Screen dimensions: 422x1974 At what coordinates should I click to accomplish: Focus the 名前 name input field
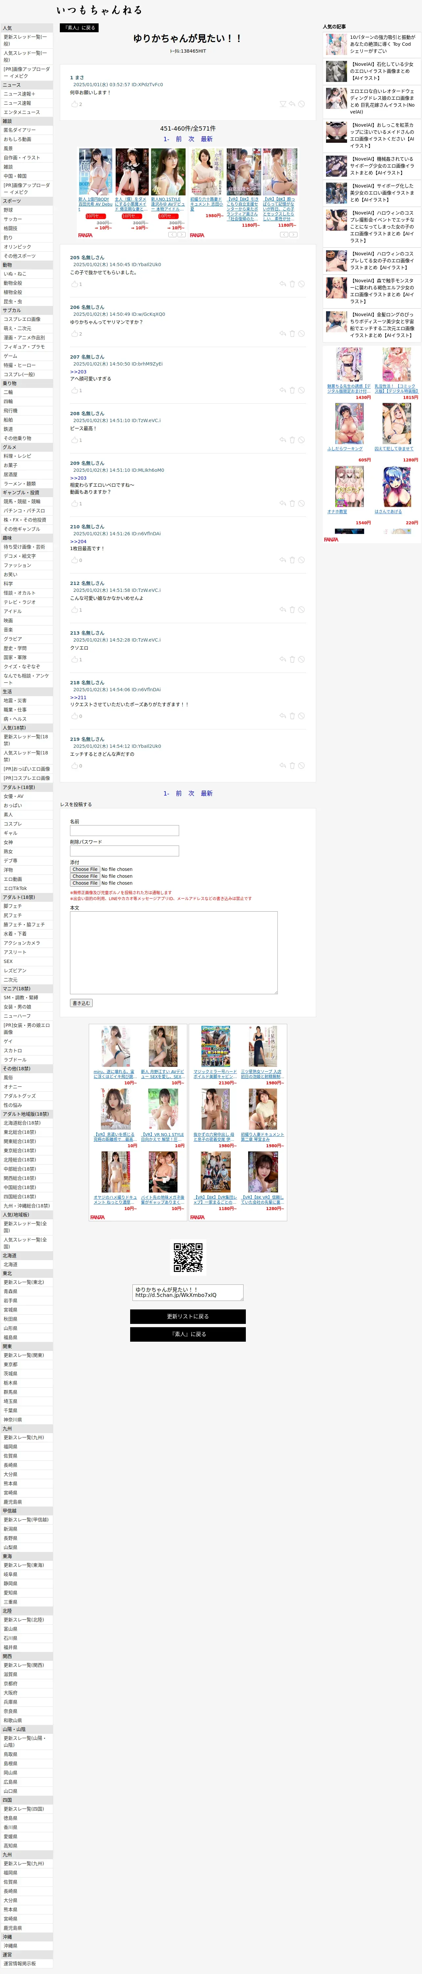124,831
